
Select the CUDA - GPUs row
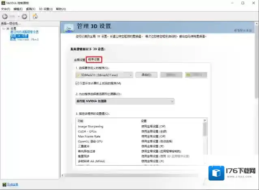(140, 131)
